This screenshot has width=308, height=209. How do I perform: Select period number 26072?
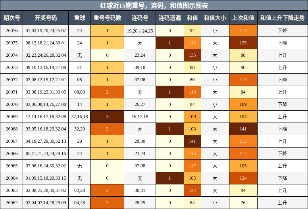click(x=12, y=80)
